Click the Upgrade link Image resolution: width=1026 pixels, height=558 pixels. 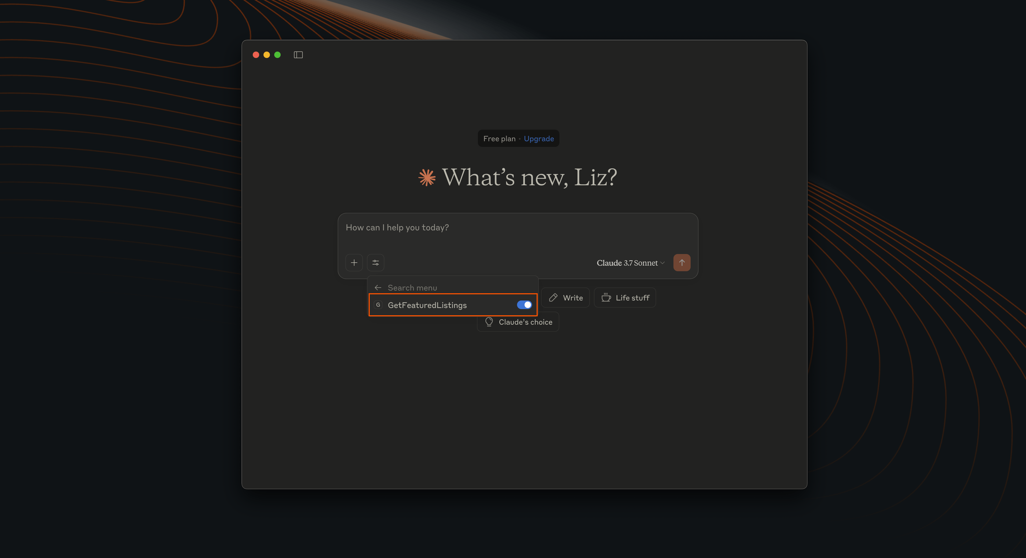539,138
